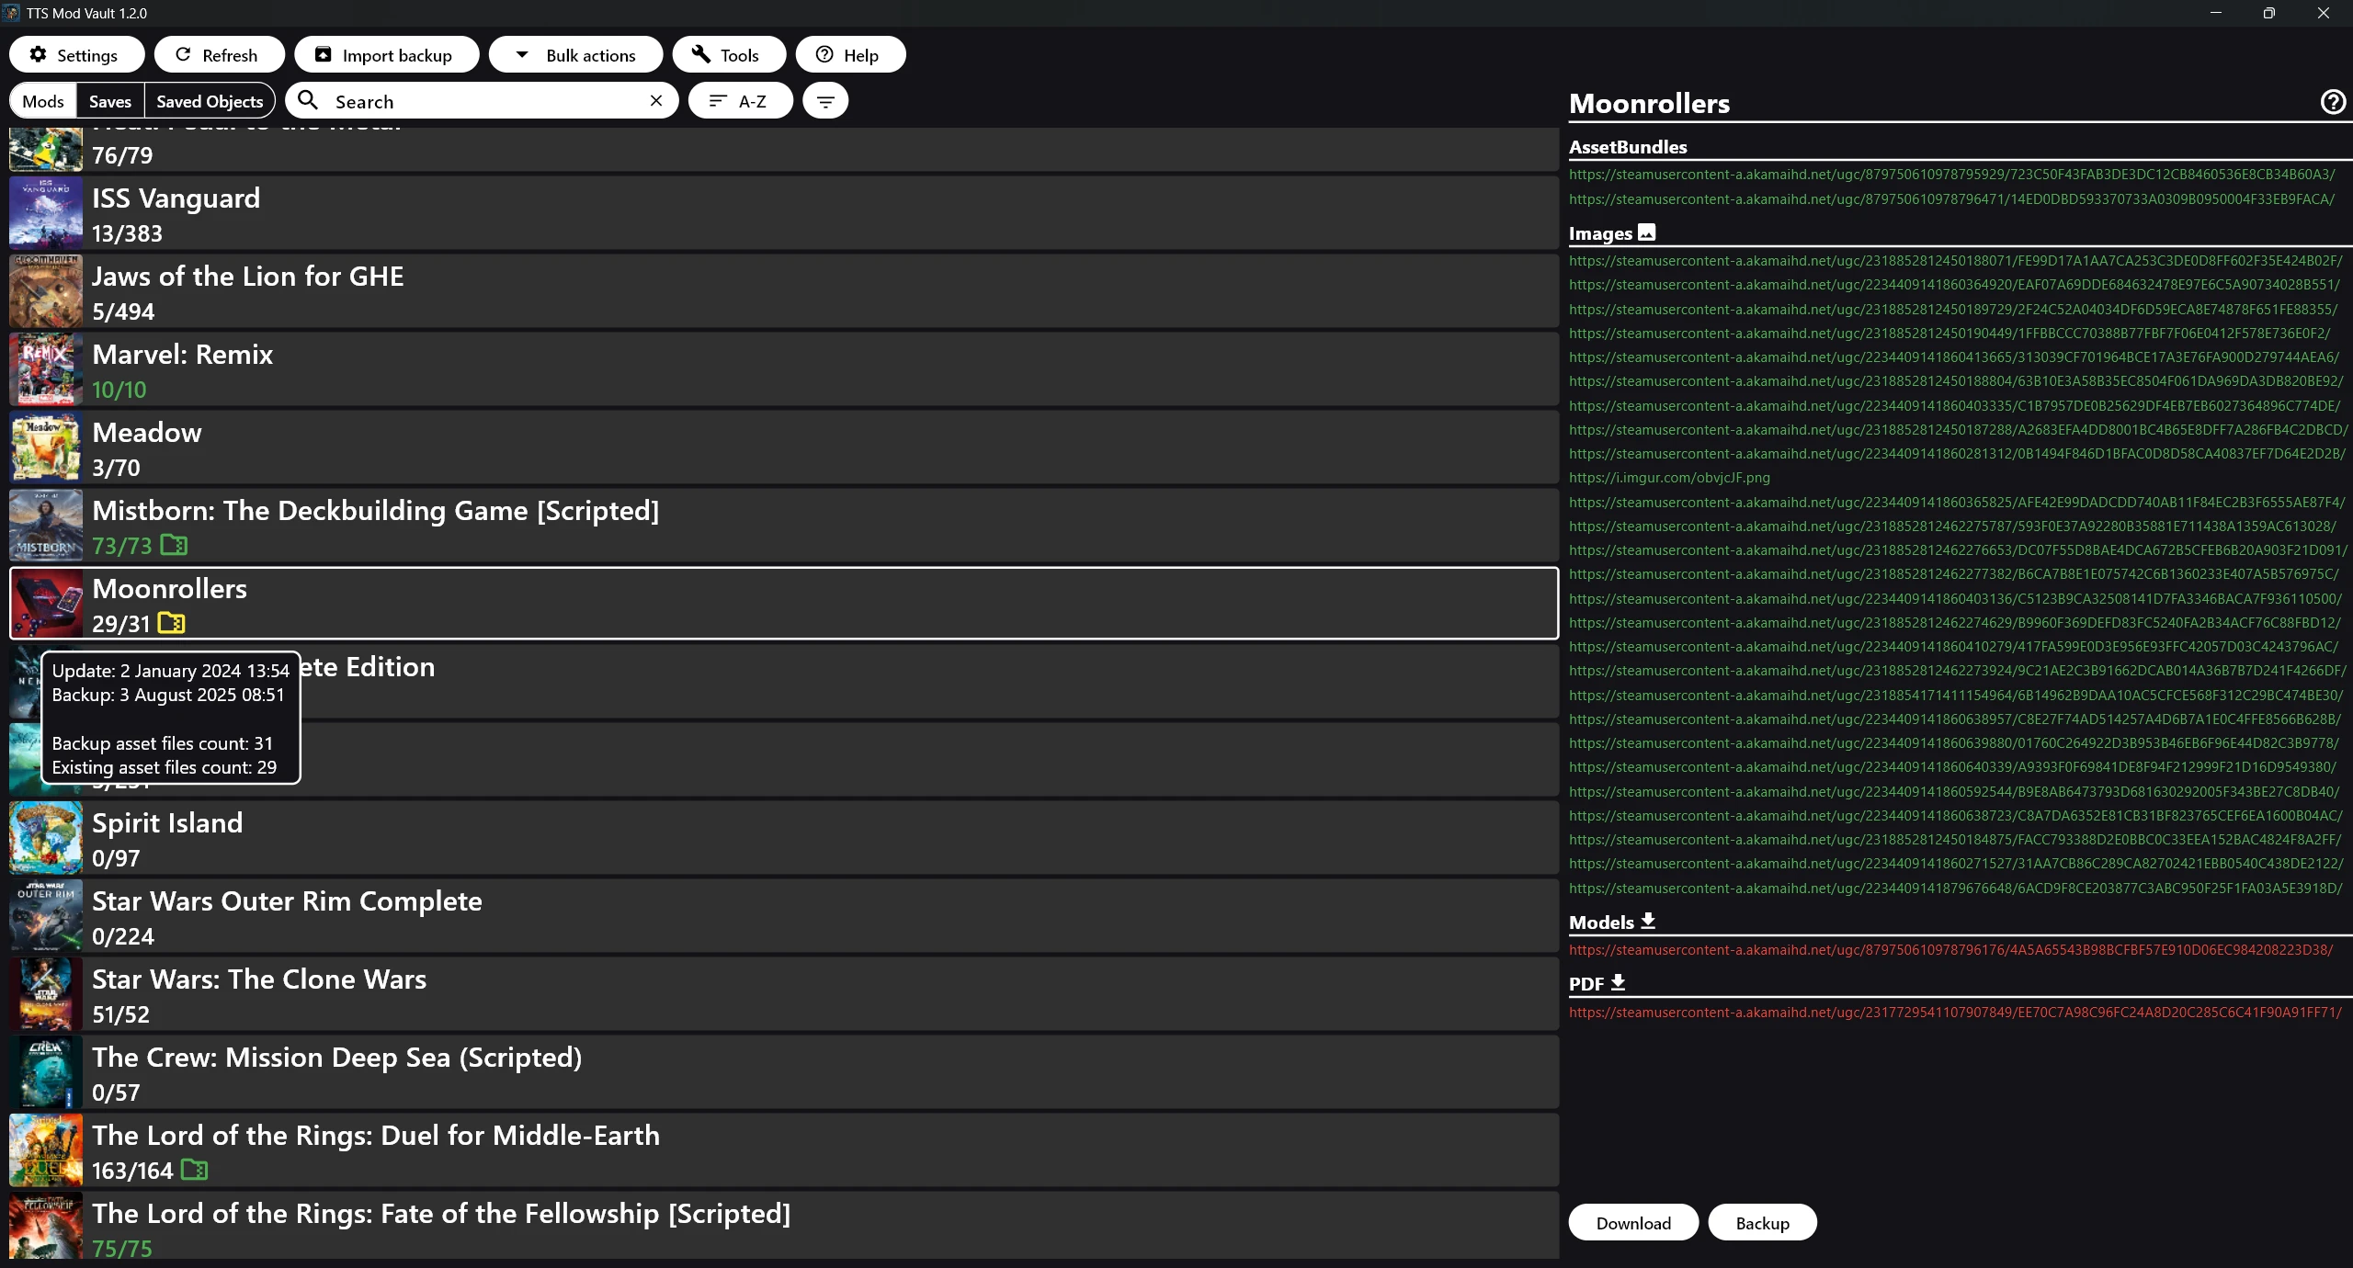Open the filter options icon button
The image size is (2353, 1268).
pos(825,101)
